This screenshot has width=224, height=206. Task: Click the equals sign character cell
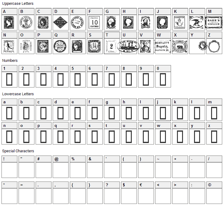26,193
